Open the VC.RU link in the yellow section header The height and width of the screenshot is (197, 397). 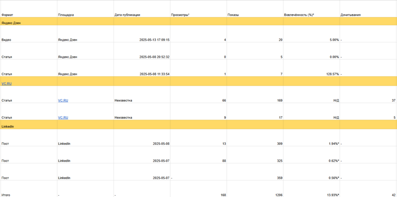click(7, 83)
